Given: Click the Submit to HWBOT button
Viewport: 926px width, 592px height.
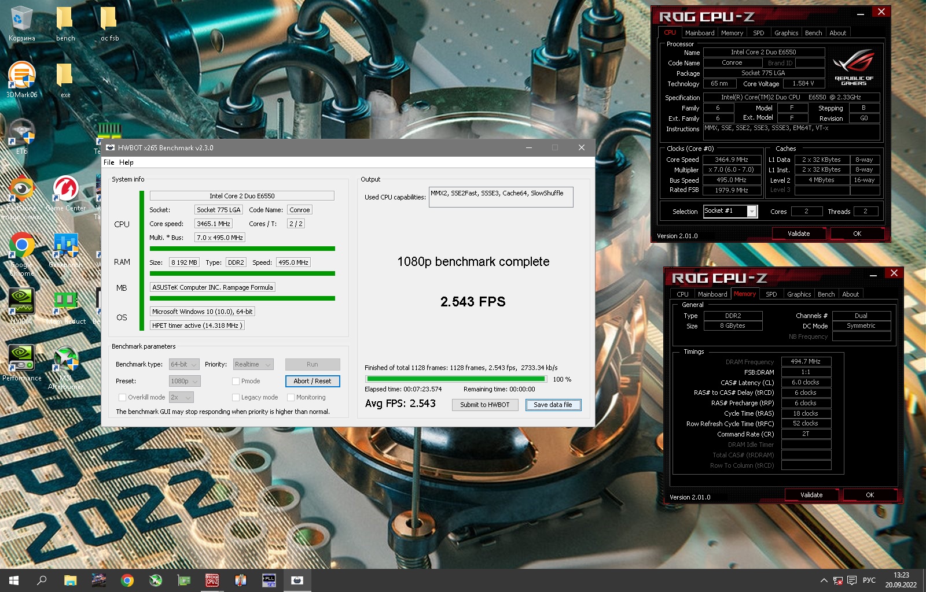Looking at the screenshot, I should point(485,405).
